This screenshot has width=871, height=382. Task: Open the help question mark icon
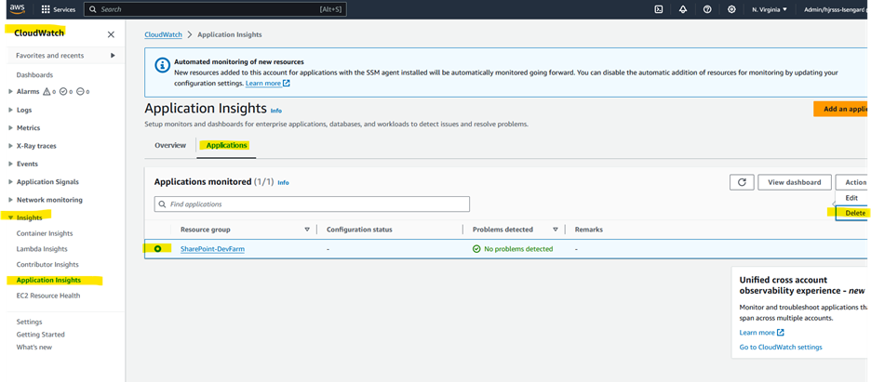[x=708, y=9]
